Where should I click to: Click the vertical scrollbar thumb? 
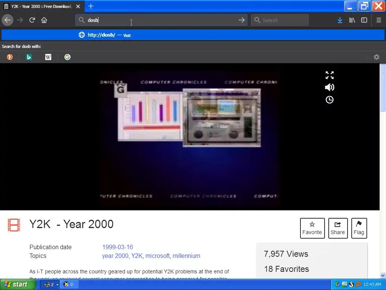[x=383, y=88]
